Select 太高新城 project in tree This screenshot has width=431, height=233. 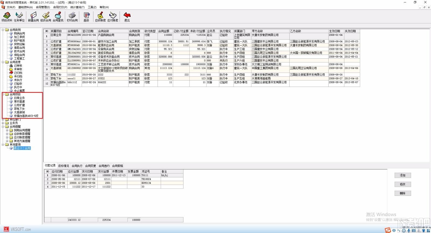click(x=19, y=112)
